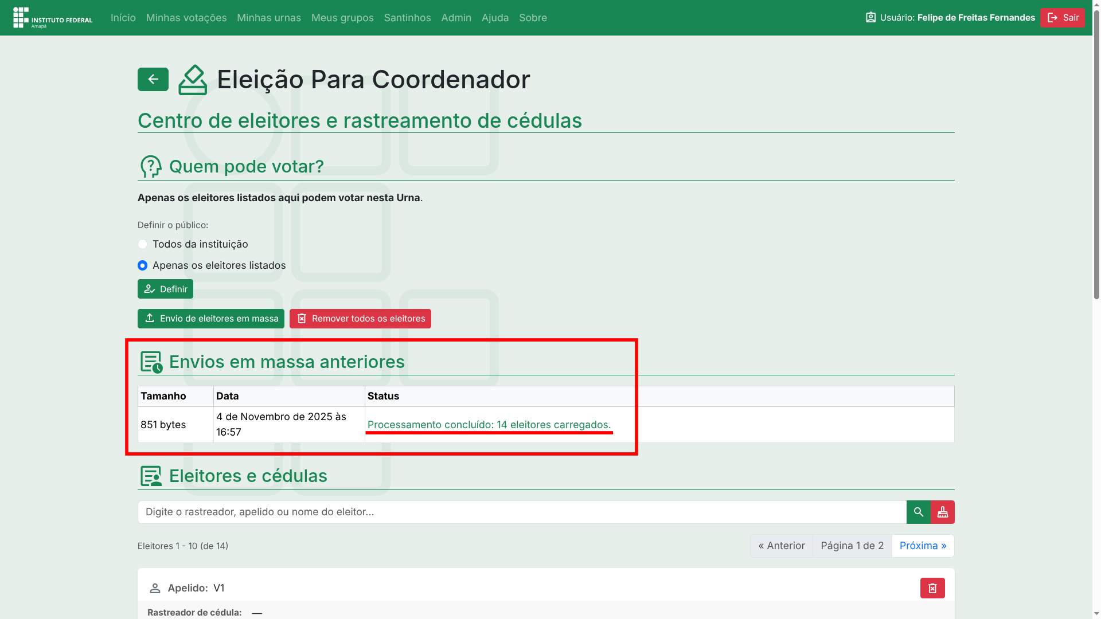
Task: Go to Próxima page of voters
Action: pyautogui.click(x=922, y=546)
